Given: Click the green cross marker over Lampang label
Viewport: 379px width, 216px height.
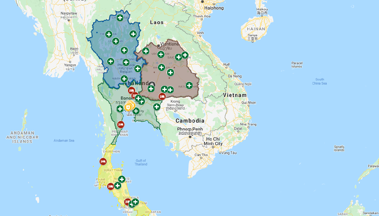Looking at the screenshot, I should click(116, 41).
